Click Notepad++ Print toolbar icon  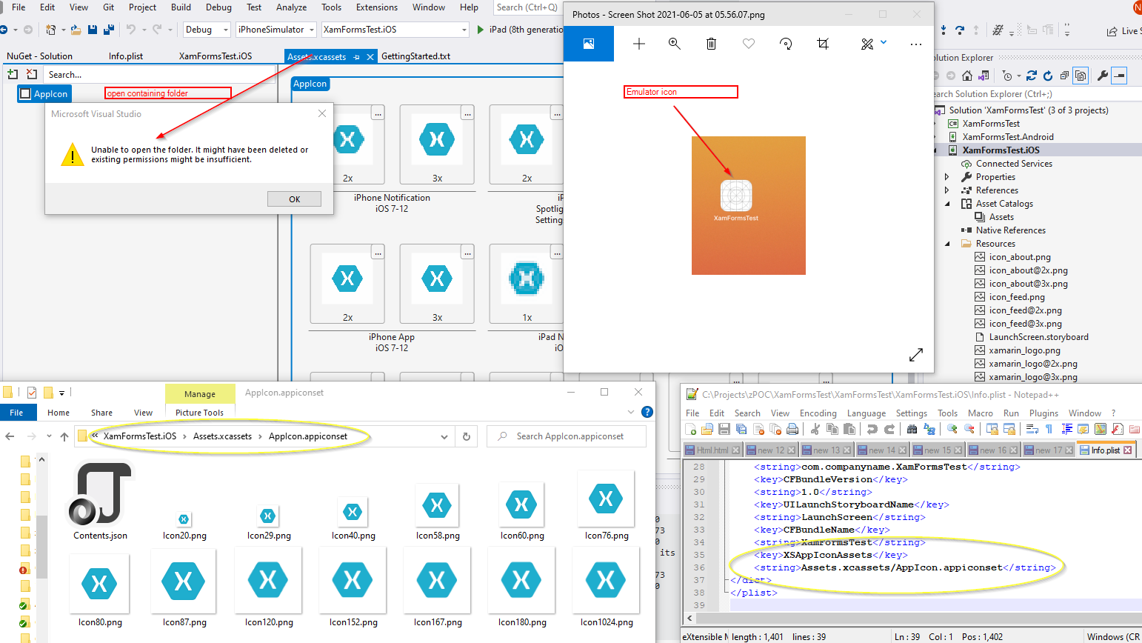tap(792, 429)
